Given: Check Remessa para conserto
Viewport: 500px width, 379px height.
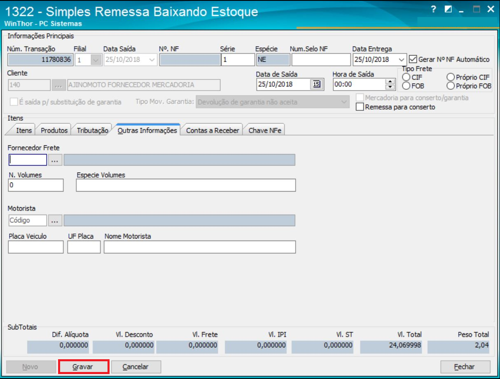Looking at the screenshot, I should 360,107.
